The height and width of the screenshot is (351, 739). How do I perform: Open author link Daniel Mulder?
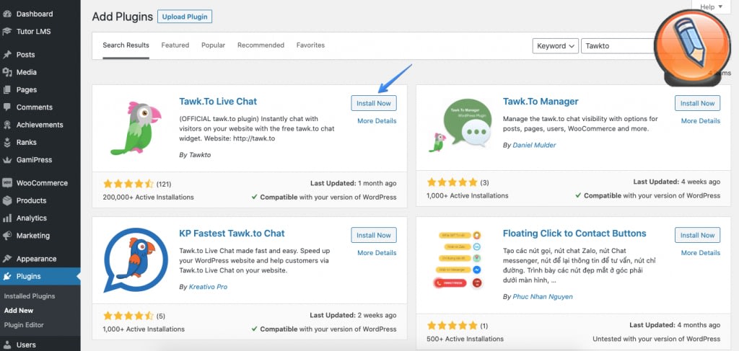535,145
